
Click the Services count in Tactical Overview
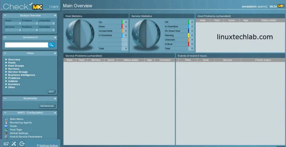[13, 30]
